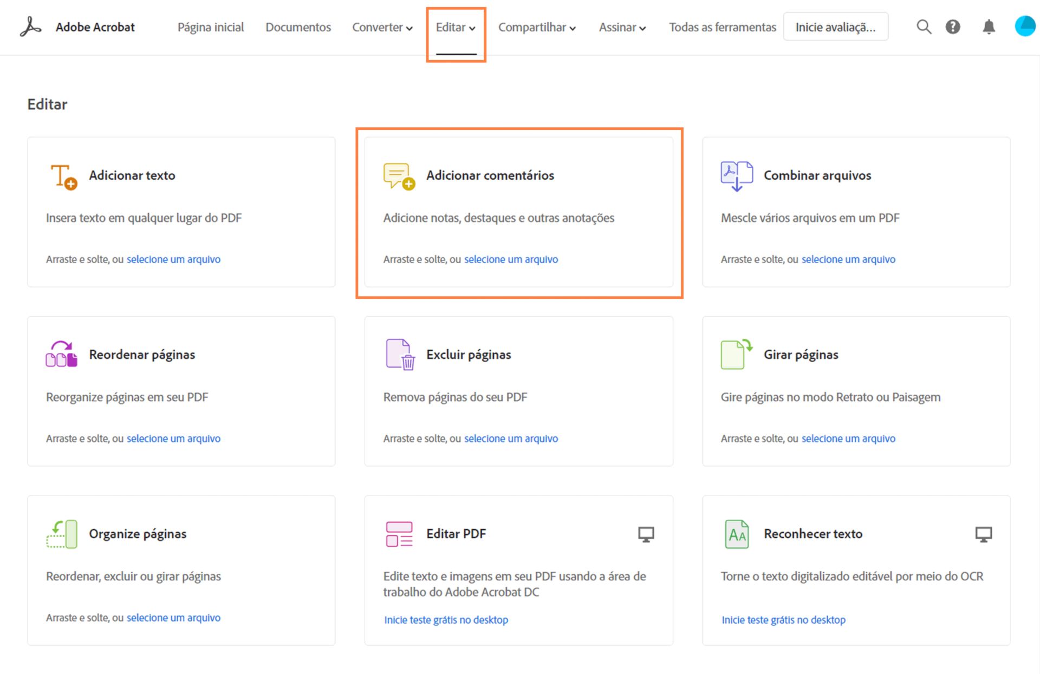Select a file under Reordenar páginas
Viewport: 1040px width, 674px height.
pyautogui.click(x=173, y=439)
